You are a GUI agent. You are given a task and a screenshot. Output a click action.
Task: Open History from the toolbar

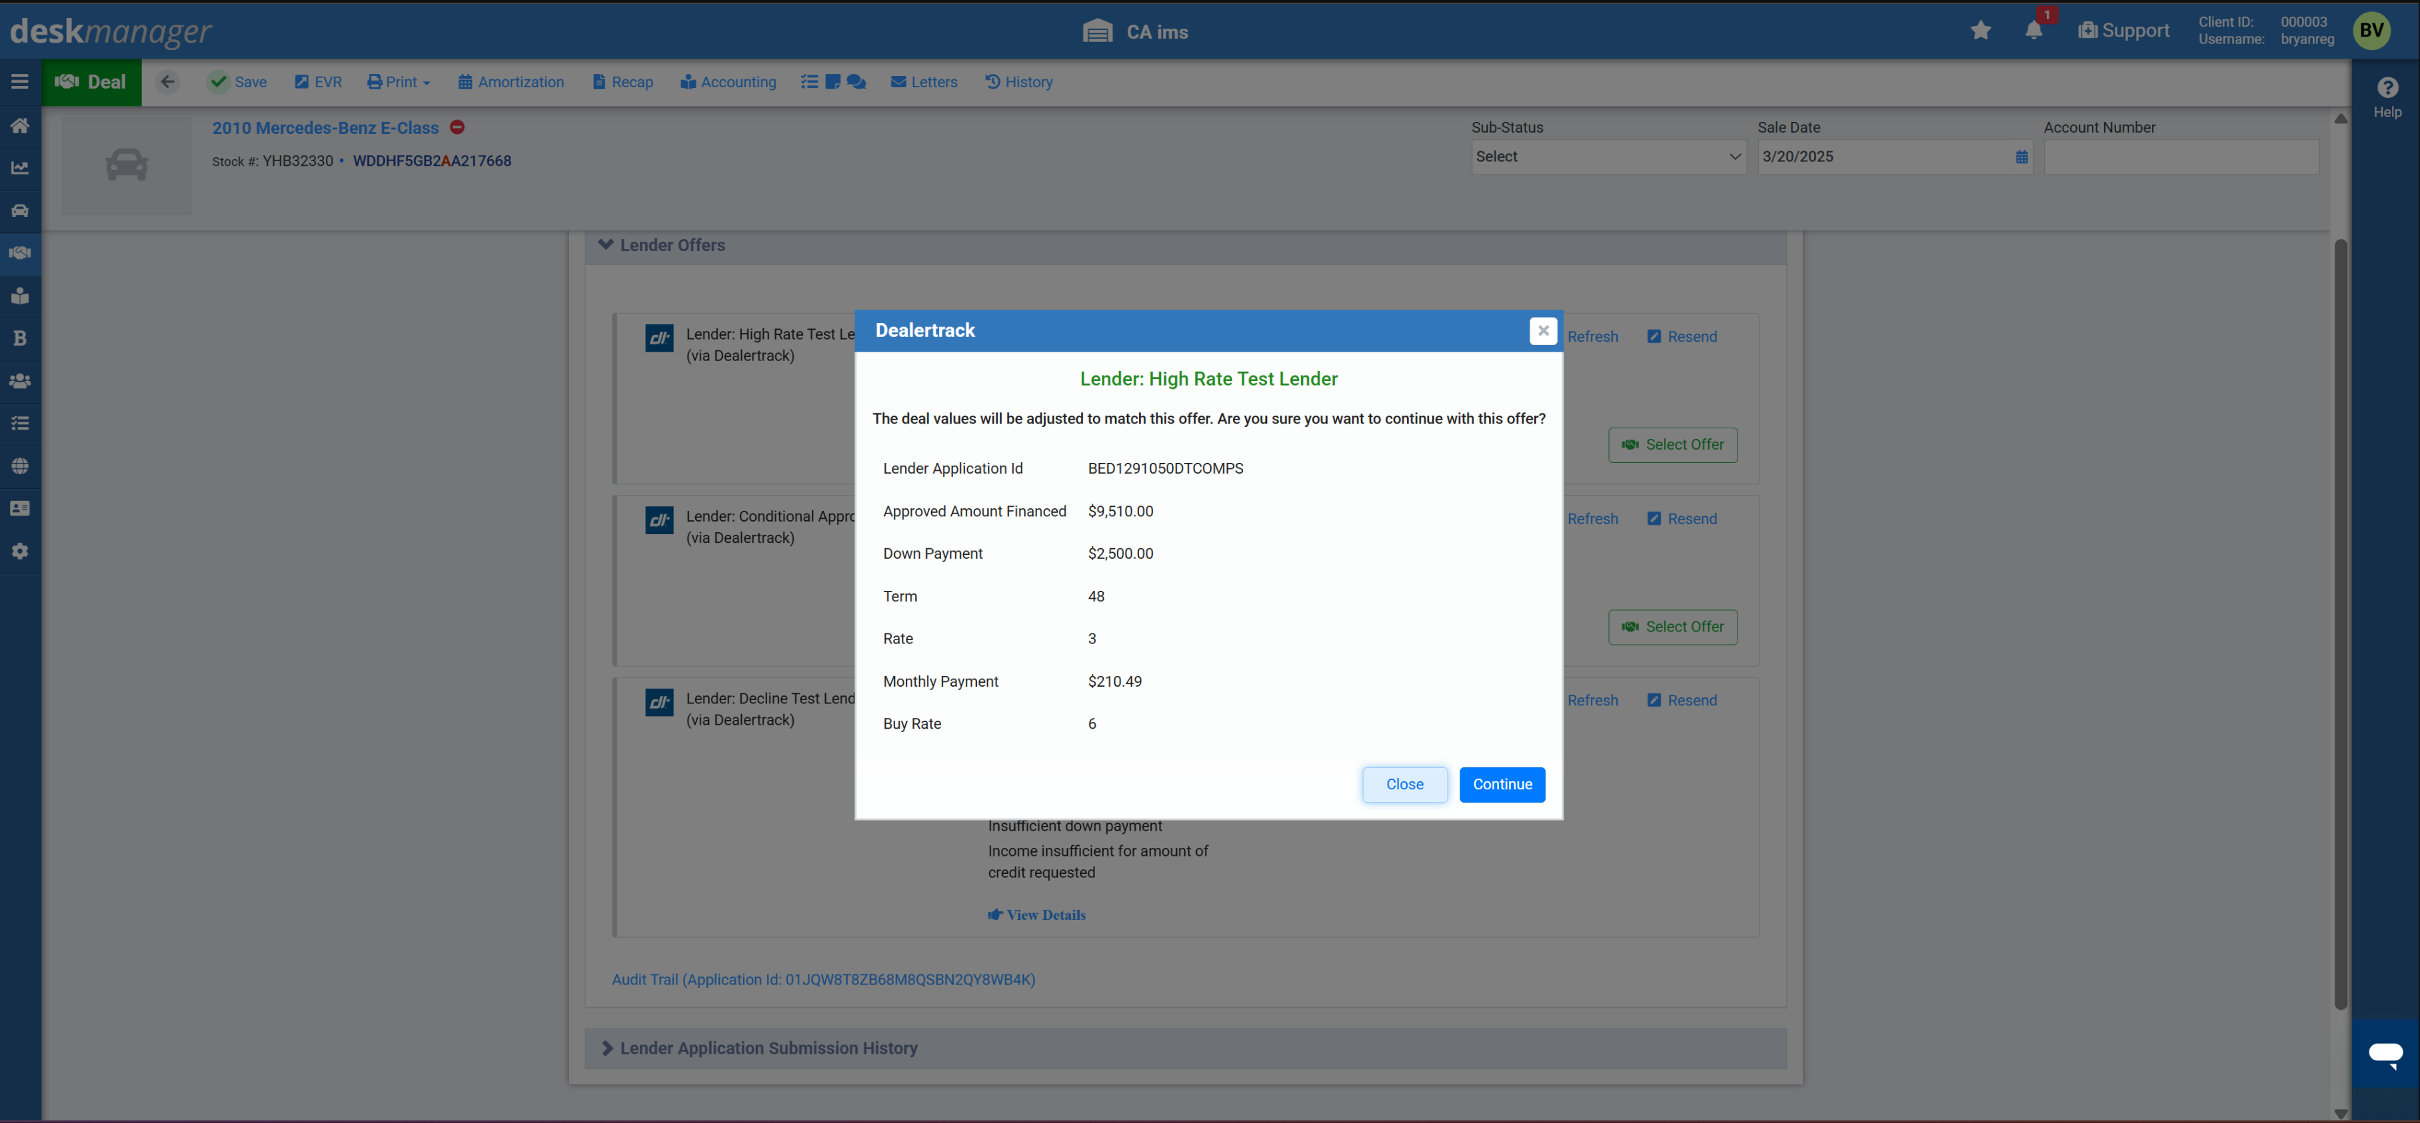tap(1019, 82)
